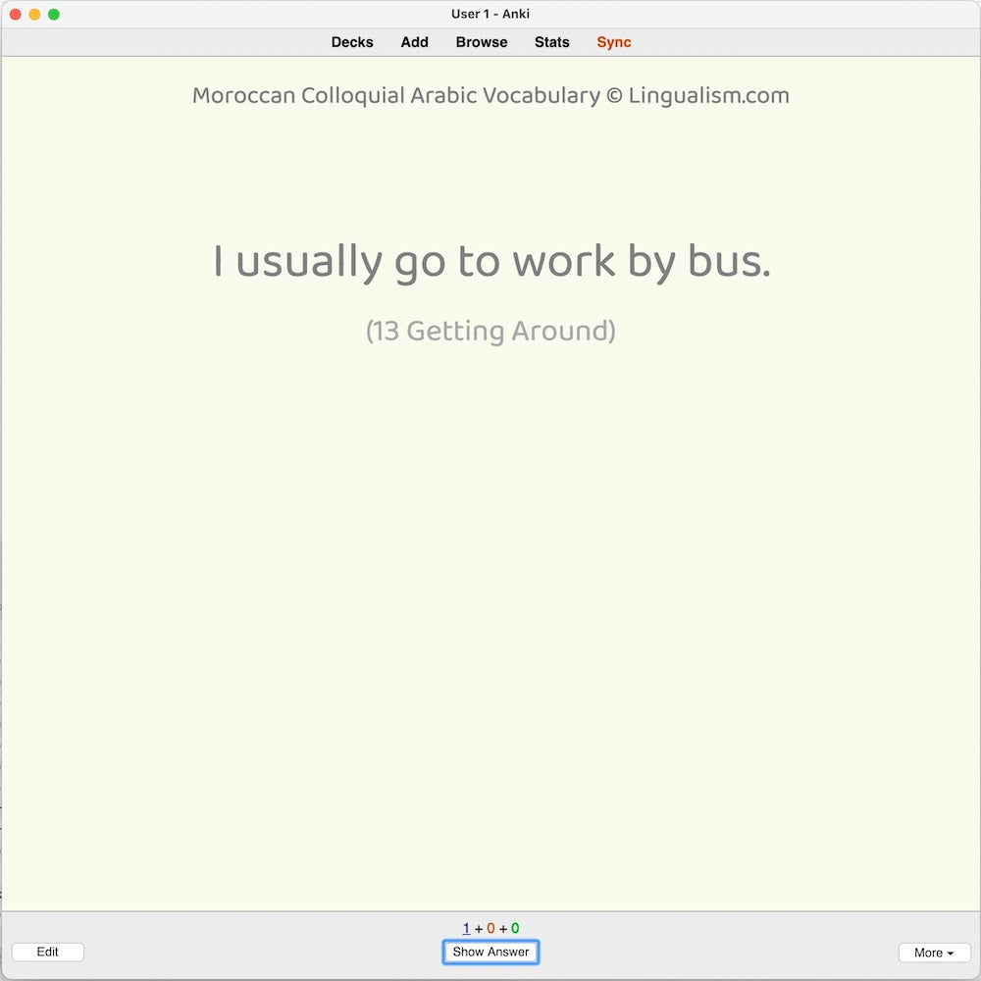Click the sentence 'I usually go to work by bus.'

(491, 262)
